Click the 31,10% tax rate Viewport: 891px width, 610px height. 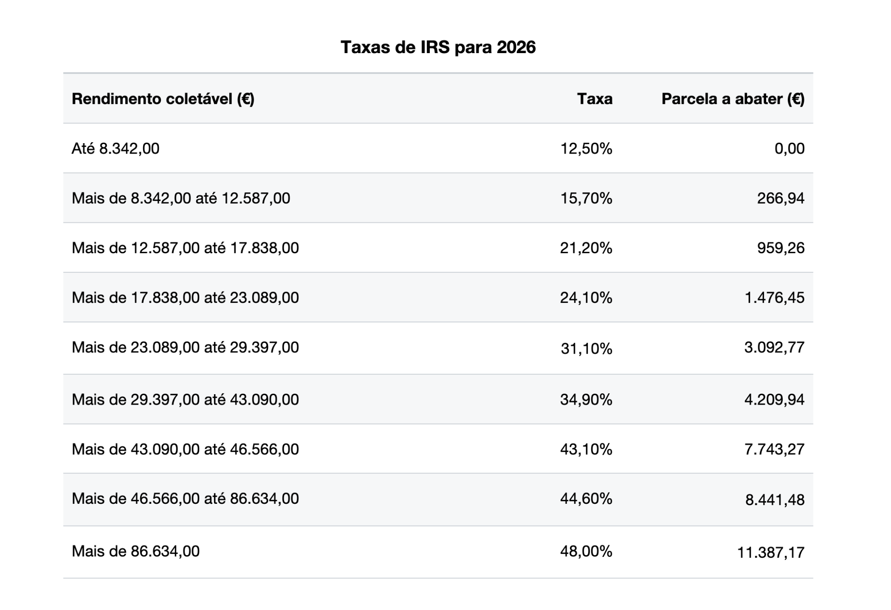(586, 349)
